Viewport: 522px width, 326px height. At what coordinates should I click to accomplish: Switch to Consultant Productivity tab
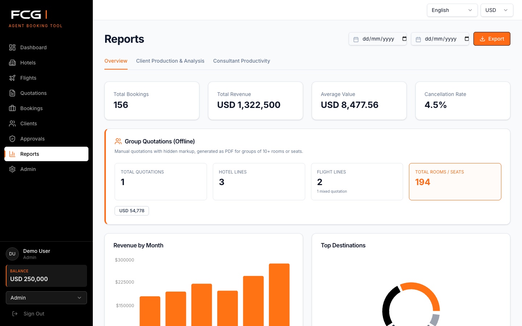coord(241,61)
